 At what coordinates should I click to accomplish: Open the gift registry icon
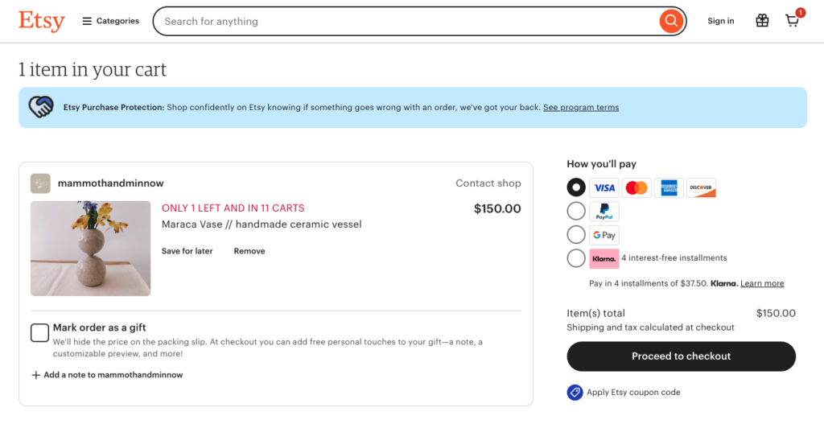tap(762, 21)
